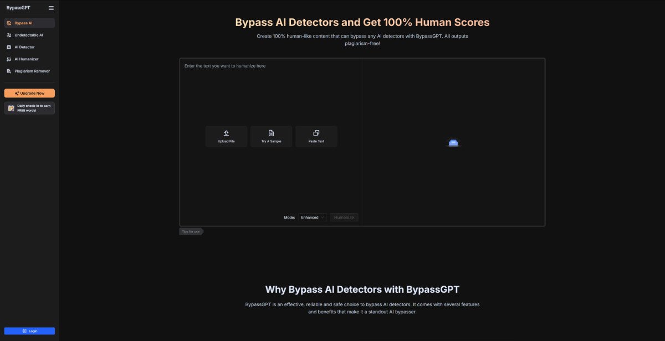665x341 pixels.
Task: Navigate to the AI Detector page
Action: click(x=23, y=47)
